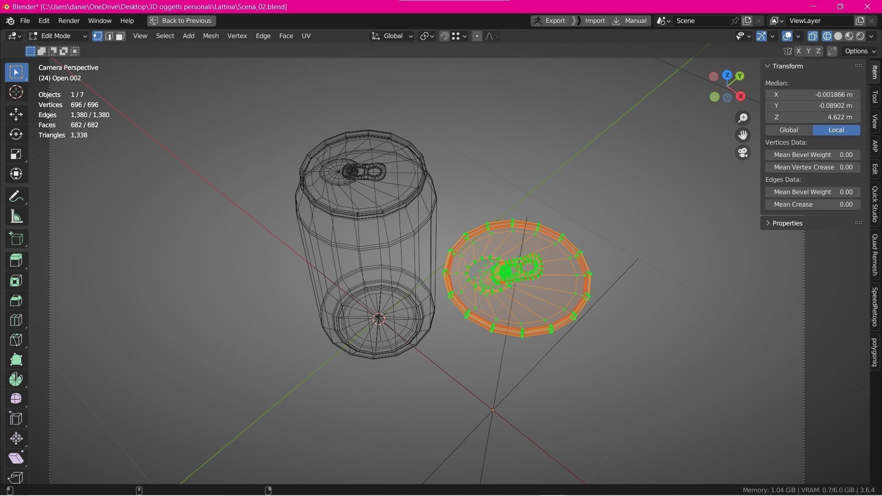Toggle X-ray view button

(812, 36)
